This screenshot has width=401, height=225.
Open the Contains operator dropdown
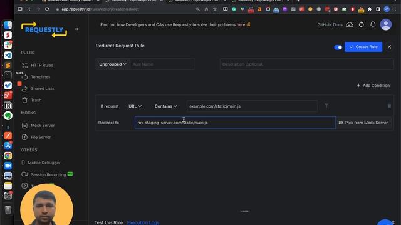point(165,106)
